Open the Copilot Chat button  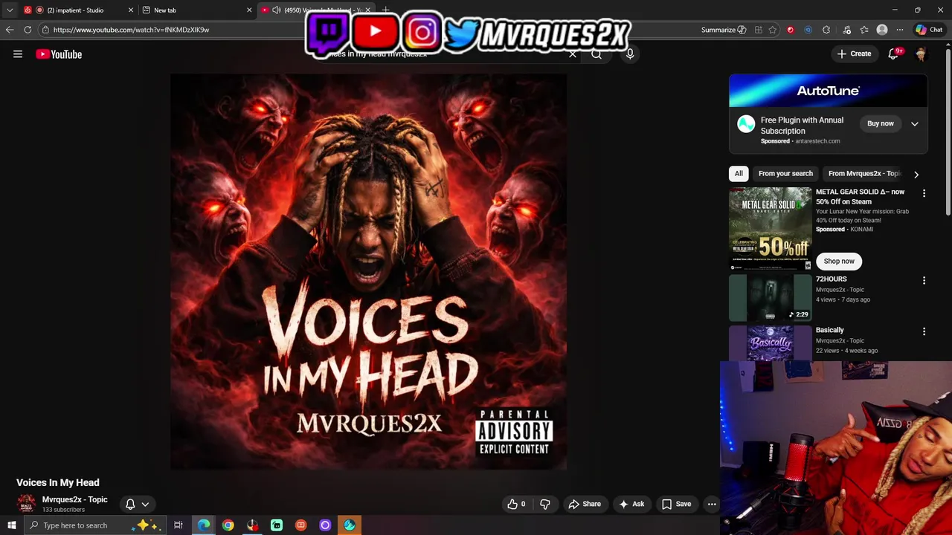(930, 30)
